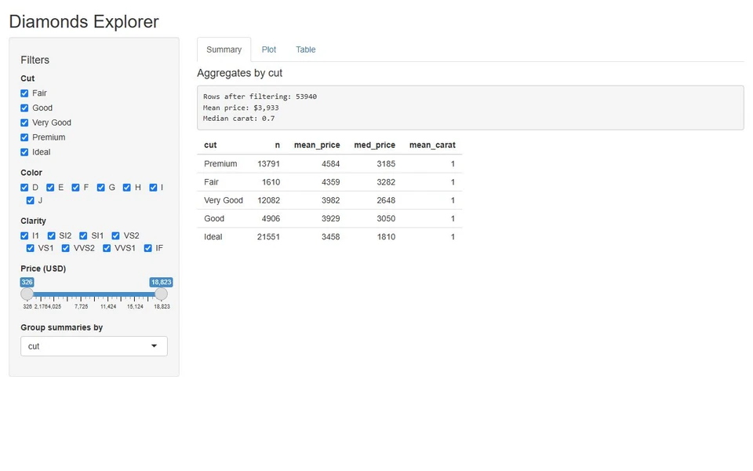Click the count value 21551
753x471 pixels.
pos(268,237)
